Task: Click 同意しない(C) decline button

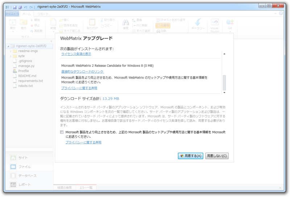Action: click(217, 156)
